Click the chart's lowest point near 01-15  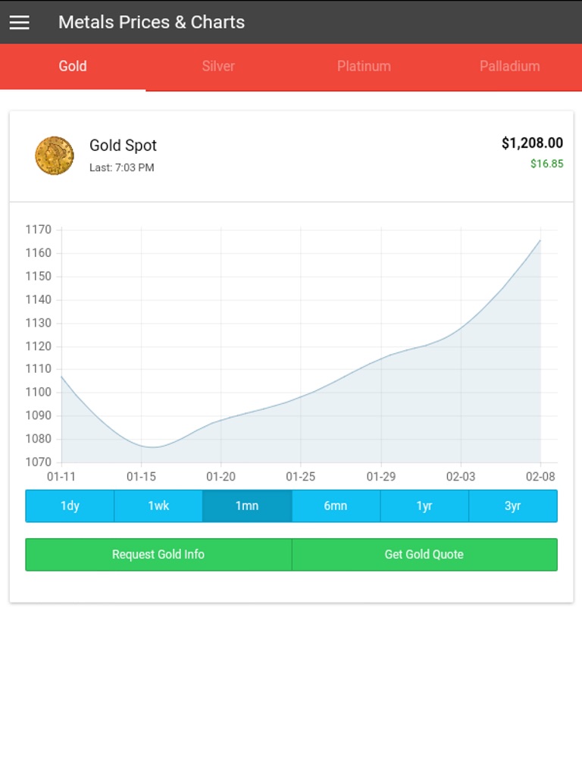tap(152, 447)
